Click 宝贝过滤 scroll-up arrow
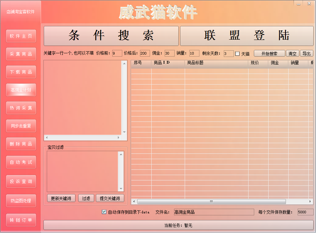 coord(121,154)
